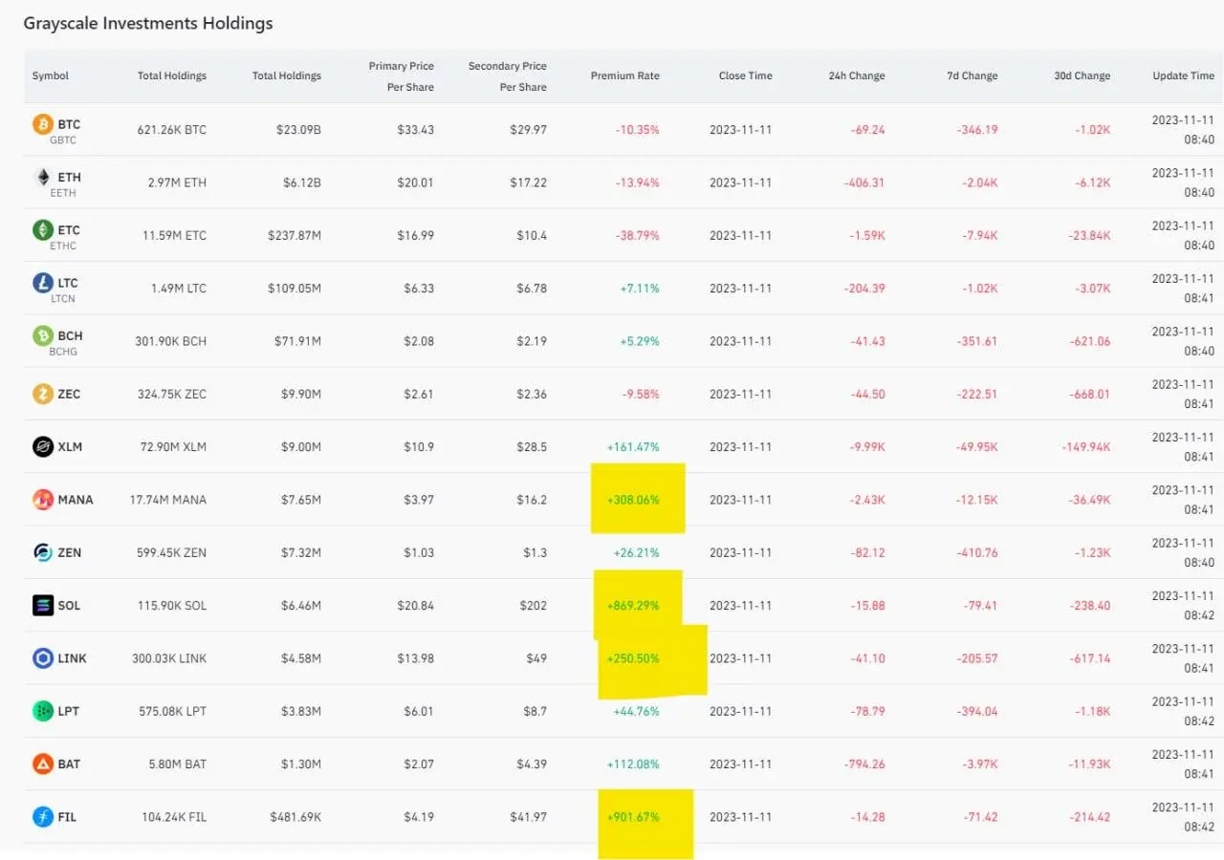Screen dimensions: 1224x860
Task: Click the Ethereum Classic ETC icon
Action: click(43, 230)
